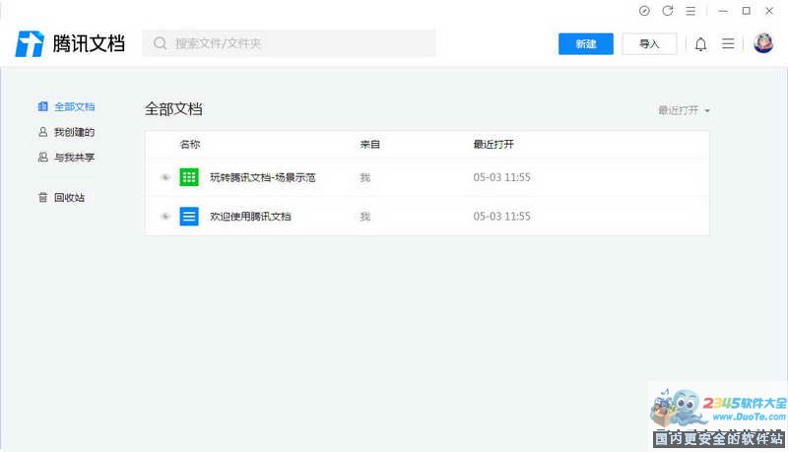The width and height of the screenshot is (788, 452).
Task: Open the user avatar profile
Action: click(x=762, y=43)
